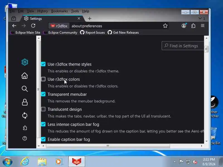This screenshot has width=223, height=167.
Task: Bookmark this page with the star
Action: (x=165, y=26)
